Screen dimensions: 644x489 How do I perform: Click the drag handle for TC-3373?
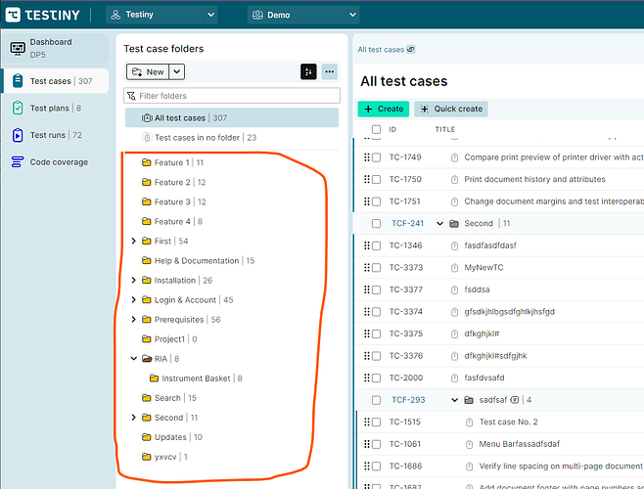click(367, 268)
